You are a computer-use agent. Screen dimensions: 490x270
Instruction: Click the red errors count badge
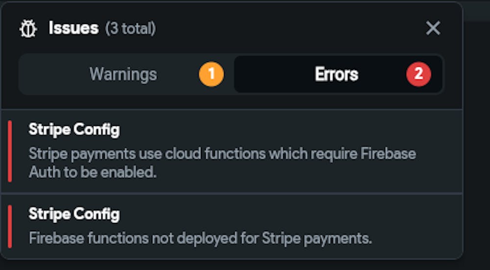click(418, 74)
